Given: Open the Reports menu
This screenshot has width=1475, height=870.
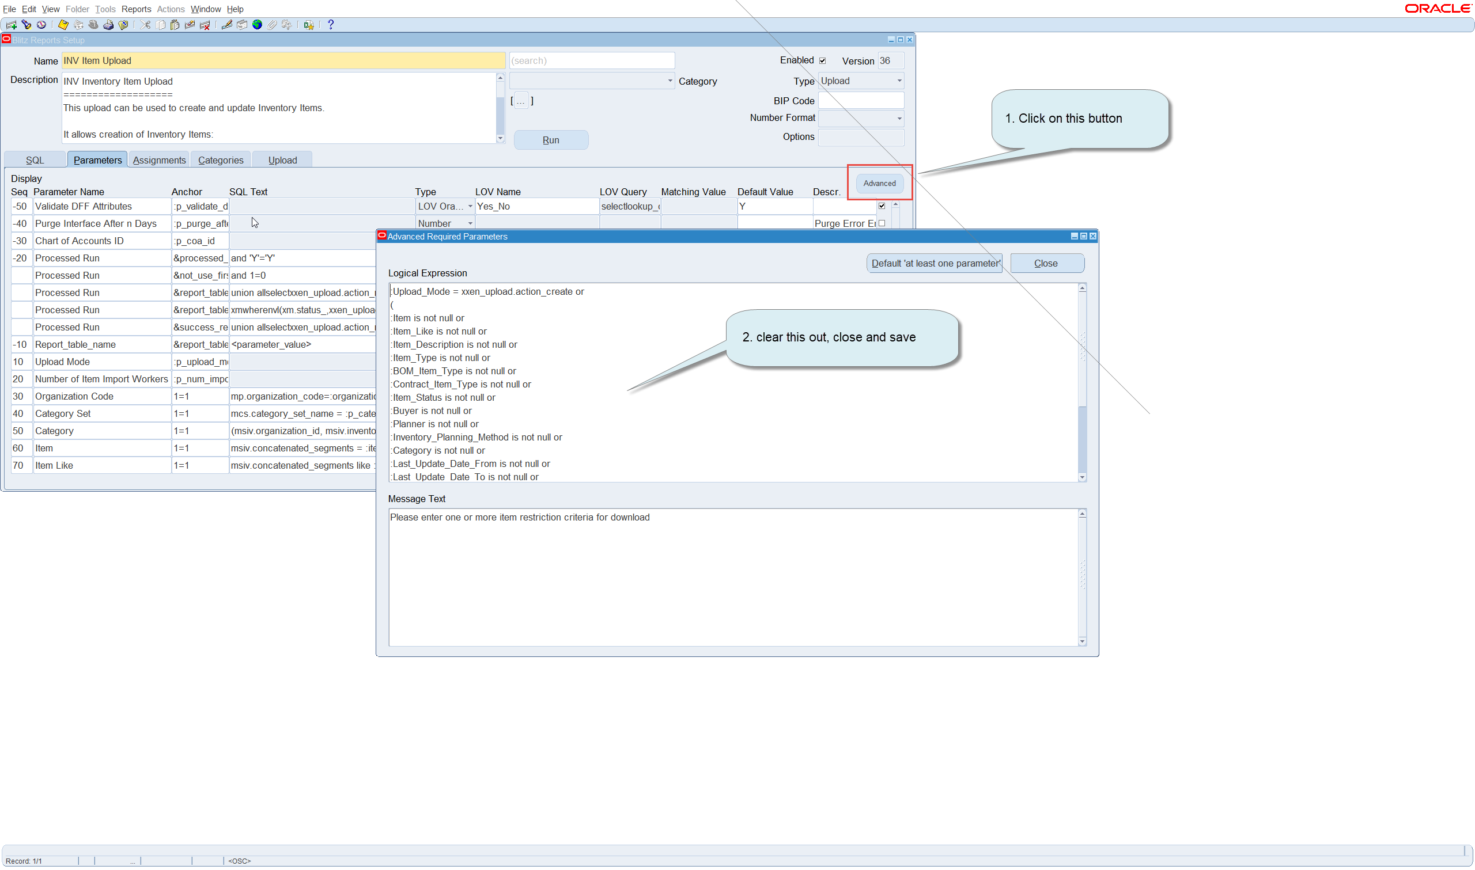Looking at the screenshot, I should point(136,9).
